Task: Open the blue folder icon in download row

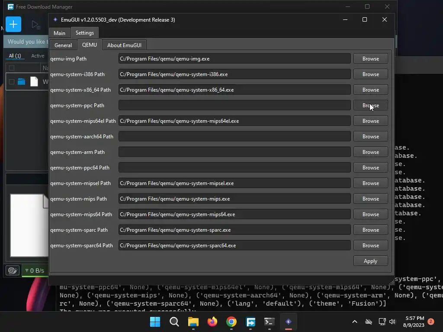Action: (x=22, y=82)
